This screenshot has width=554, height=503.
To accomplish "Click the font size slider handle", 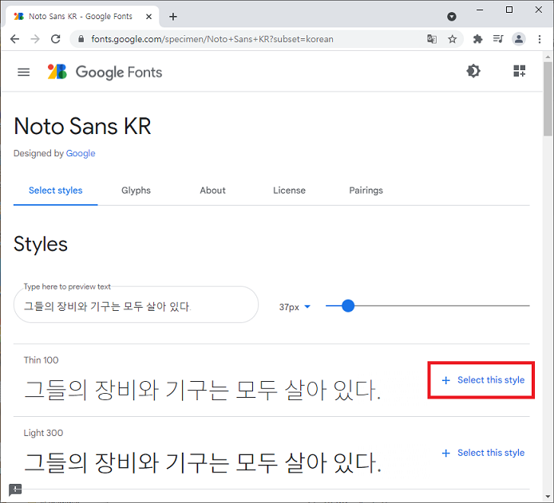I will pos(348,306).
